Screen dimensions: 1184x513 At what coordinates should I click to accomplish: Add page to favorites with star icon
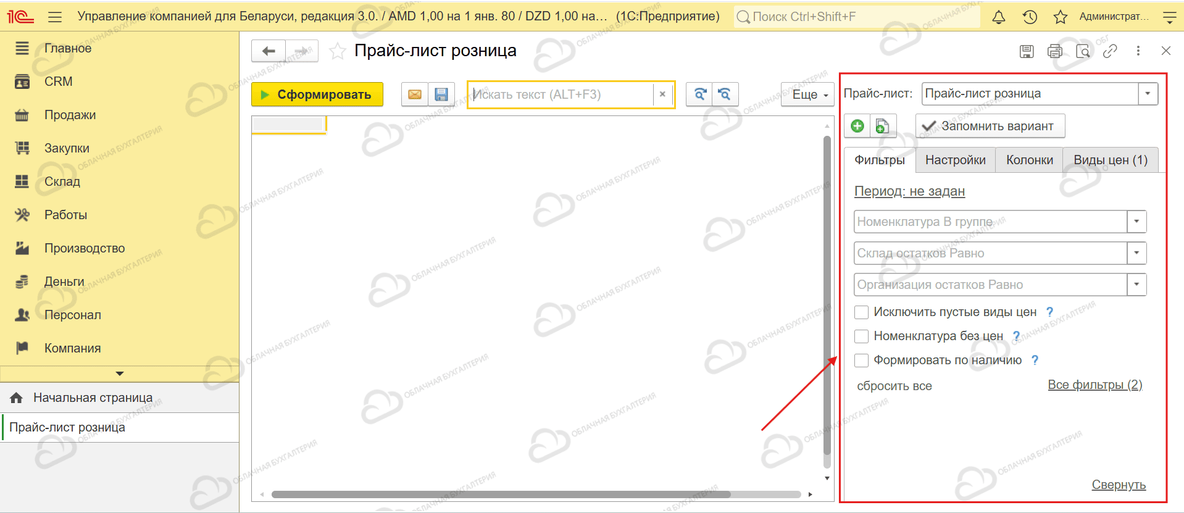tap(337, 51)
